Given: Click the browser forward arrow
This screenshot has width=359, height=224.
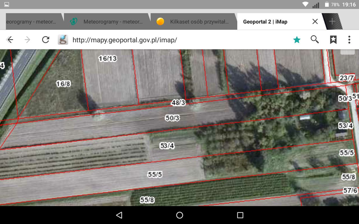Looking at the screenshot, I should tap(27, 40).
